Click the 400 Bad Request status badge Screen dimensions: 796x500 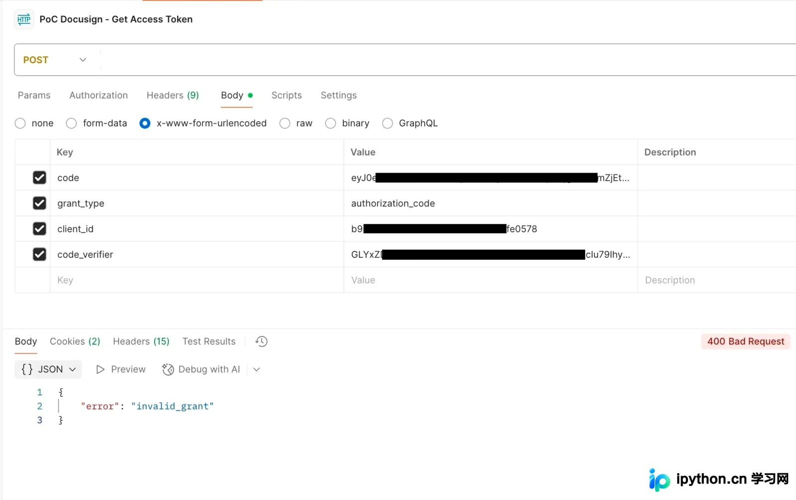[746, 341]
